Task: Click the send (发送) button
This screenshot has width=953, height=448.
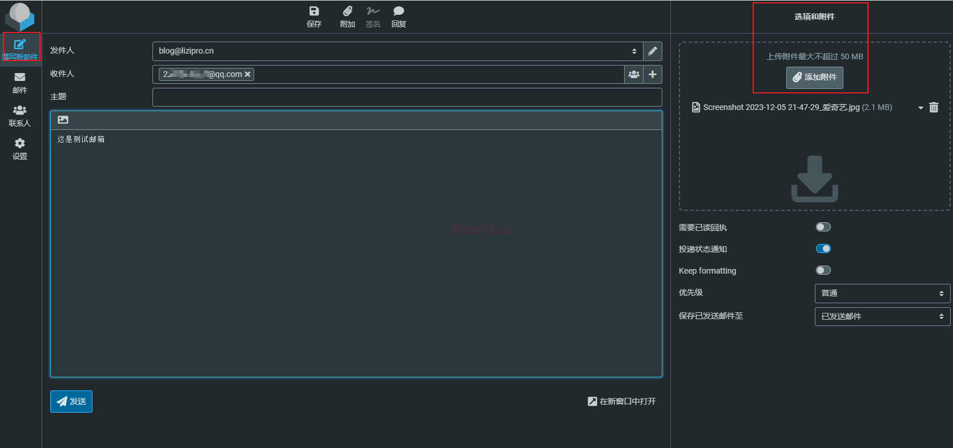Action: pyautogui.click(x=71, y=401)
